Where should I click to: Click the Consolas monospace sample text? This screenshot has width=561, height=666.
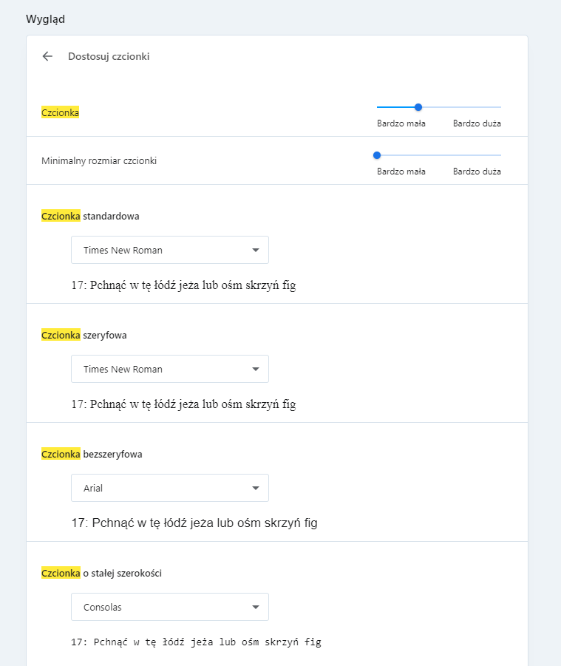tap(196, 642)
